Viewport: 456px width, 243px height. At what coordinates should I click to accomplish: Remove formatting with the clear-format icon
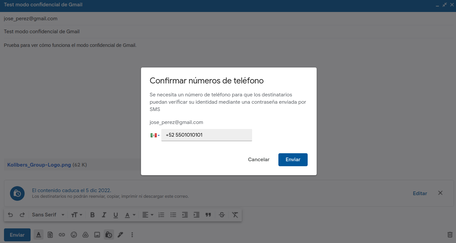coord(235,215)
